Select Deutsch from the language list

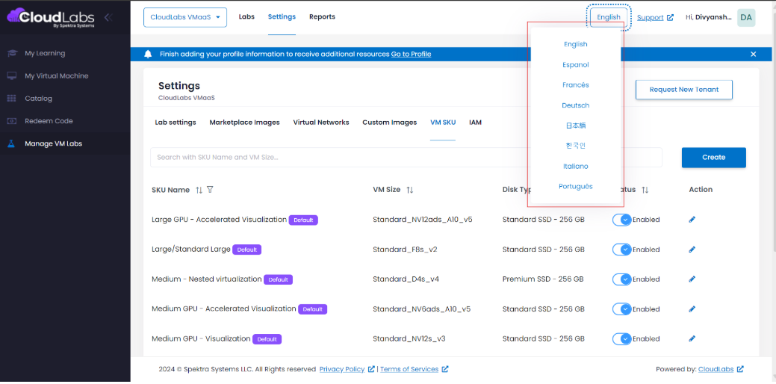pos(576,105)
